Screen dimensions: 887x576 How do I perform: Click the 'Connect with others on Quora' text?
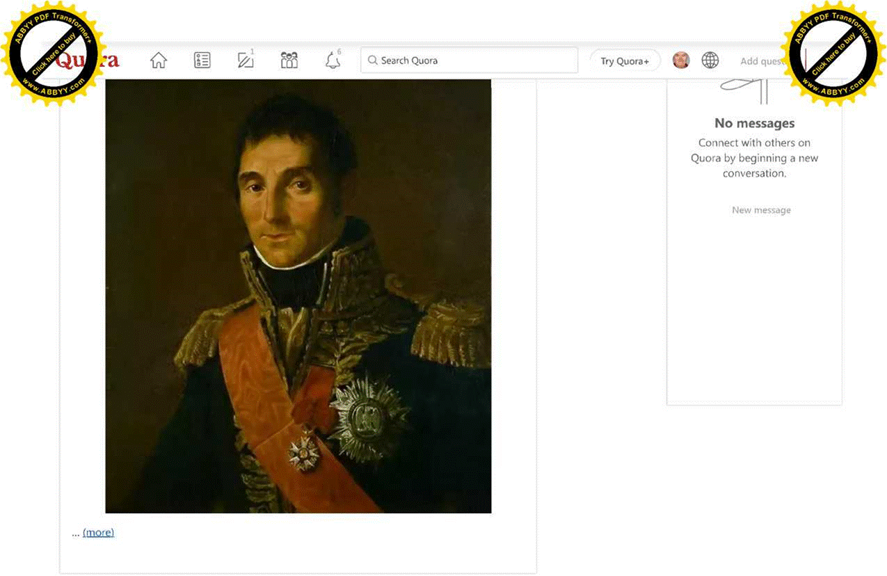tap(755, 158)
